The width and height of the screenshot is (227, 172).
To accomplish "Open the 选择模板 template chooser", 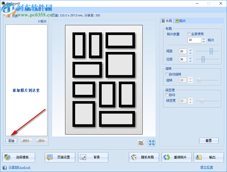I will 18,157.
